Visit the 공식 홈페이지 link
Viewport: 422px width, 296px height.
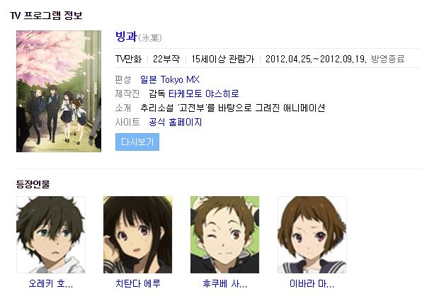point(176,123)
